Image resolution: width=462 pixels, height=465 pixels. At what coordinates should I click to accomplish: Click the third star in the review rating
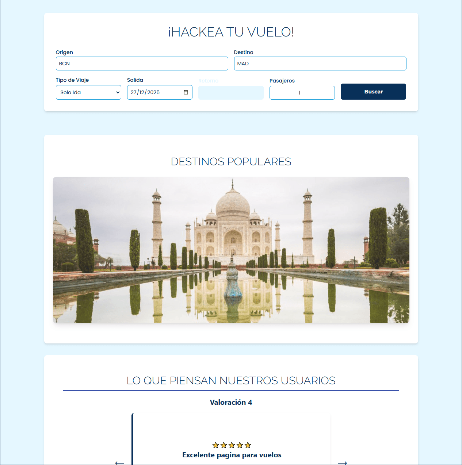point(232,445)
